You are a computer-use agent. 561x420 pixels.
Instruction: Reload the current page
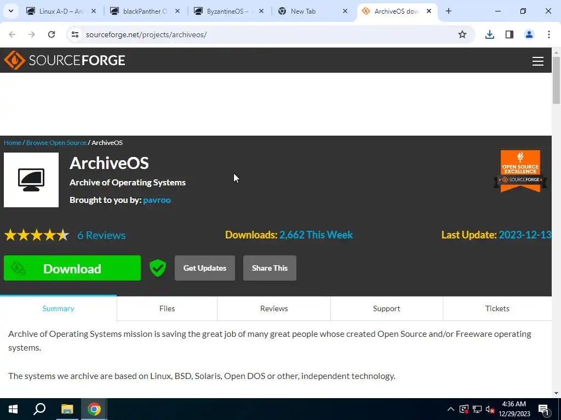tap(51, 34)
